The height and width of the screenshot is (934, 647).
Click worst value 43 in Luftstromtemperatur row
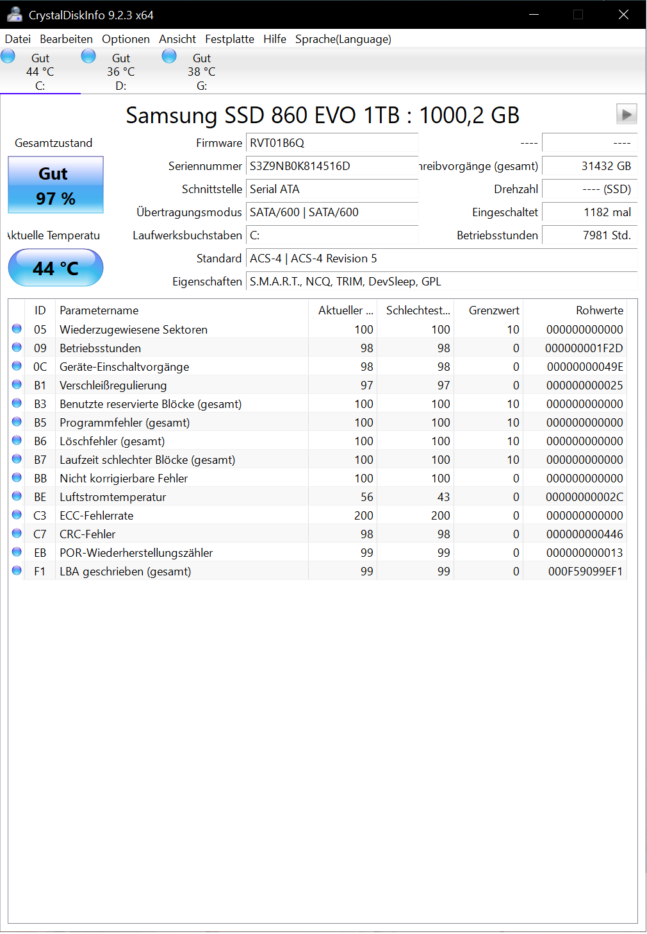(443, 497)
